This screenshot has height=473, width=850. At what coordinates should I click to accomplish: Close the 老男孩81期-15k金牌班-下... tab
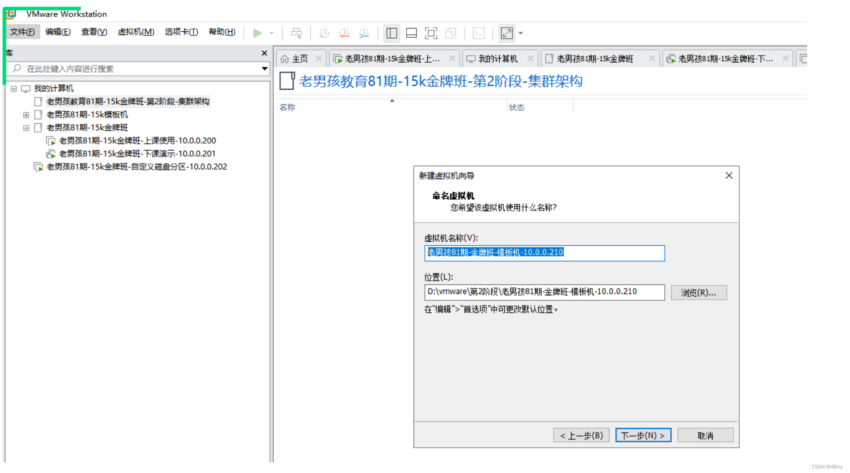click(785, 58)
